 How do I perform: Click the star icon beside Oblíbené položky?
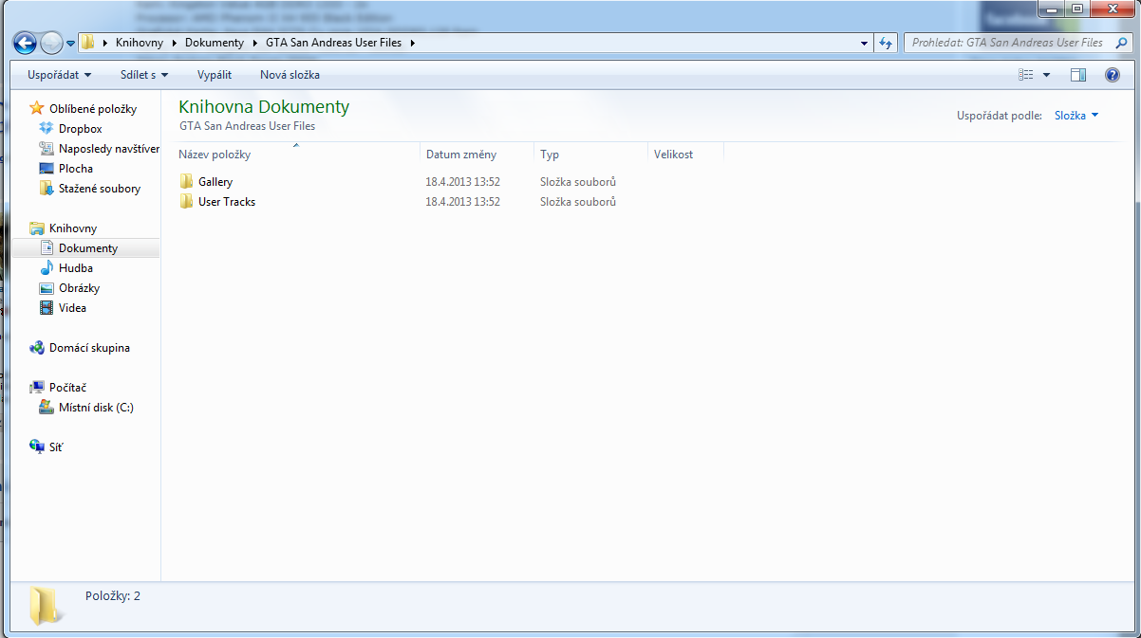tap(37, 108)
